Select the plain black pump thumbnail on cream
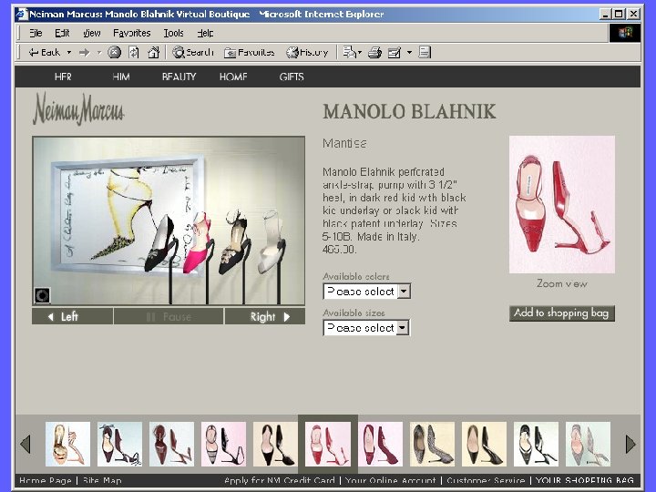 pyautogui.click(x=484, y=444)
